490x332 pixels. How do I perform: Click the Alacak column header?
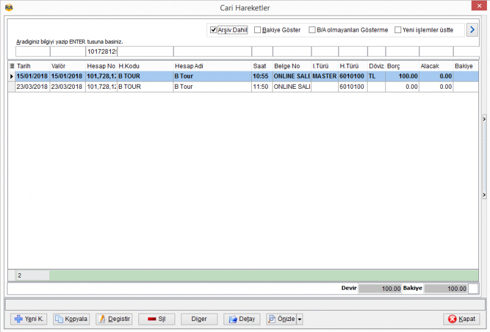click(436, 66)
